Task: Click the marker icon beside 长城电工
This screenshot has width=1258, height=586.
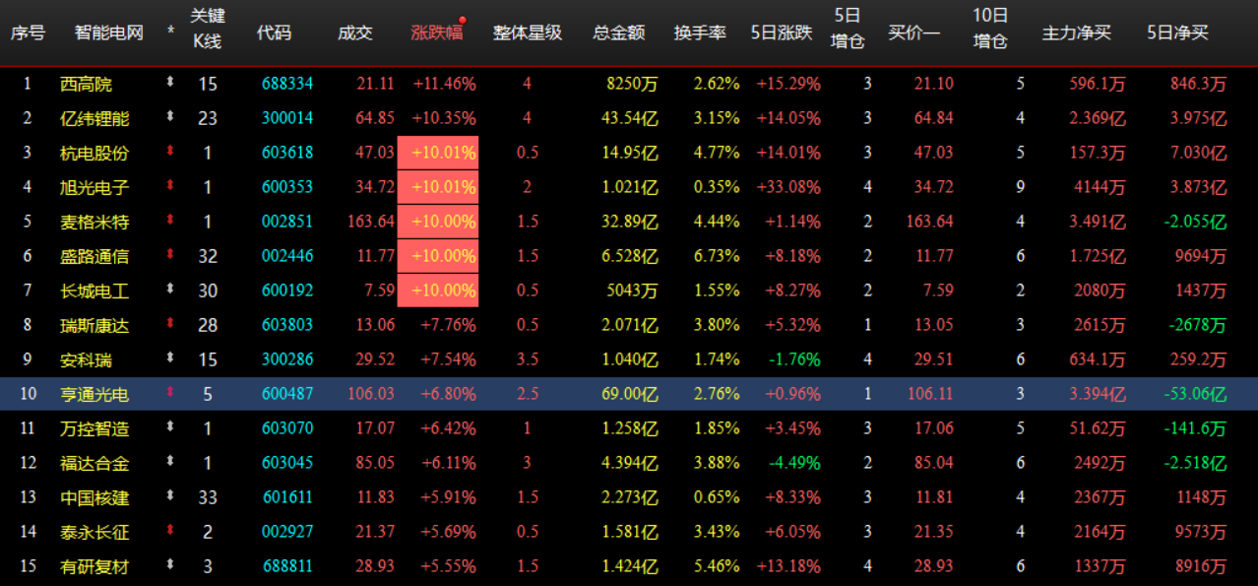Action: pyautogui.click(x=170, y=291)
